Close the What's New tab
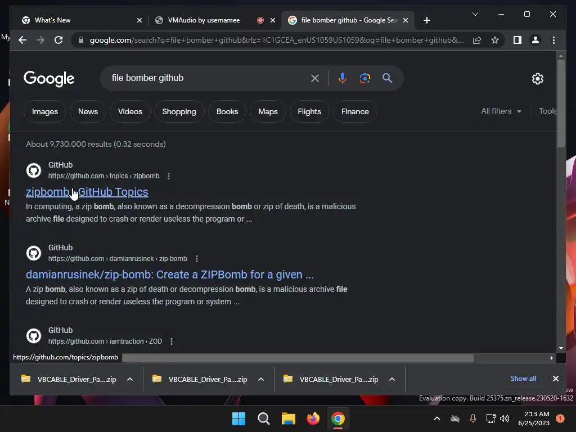This screenshot has height=432, width=576. [x=139, y=20]
